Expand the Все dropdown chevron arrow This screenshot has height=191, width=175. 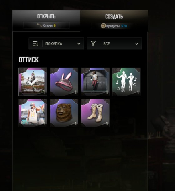pyautogui.click(x=136, y=44)
